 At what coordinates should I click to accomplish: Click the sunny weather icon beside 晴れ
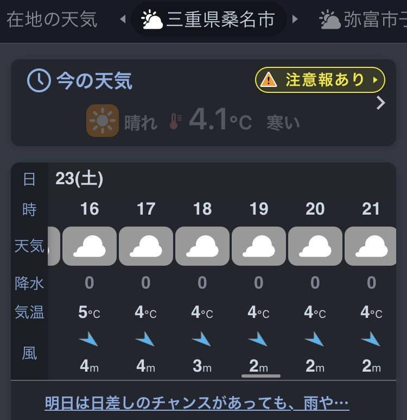tap(103, 121)
